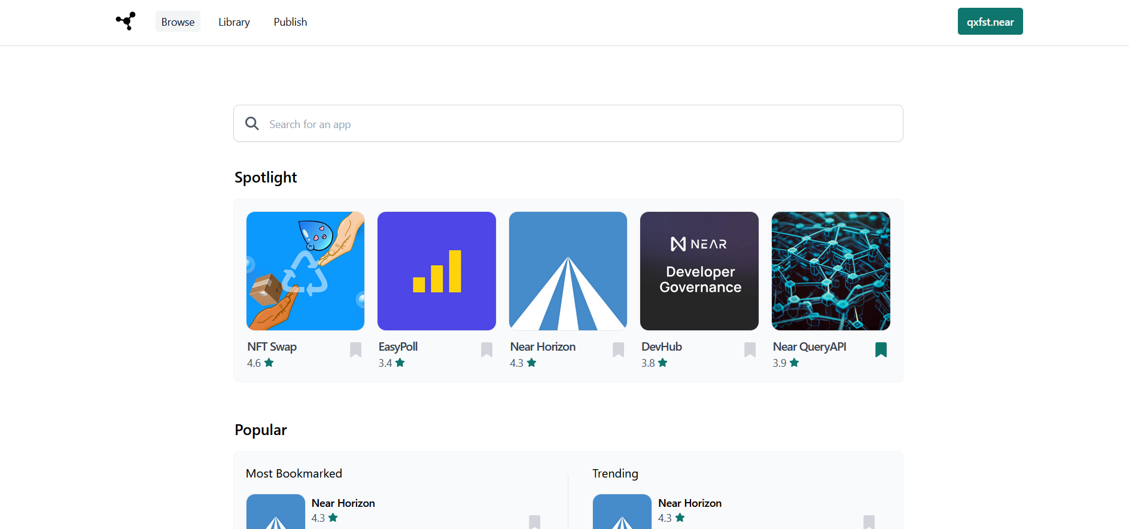Click Near Horizon icon under Most Bookmarked
This screenshot has height=529, width=1129.
tap(276, 512)
